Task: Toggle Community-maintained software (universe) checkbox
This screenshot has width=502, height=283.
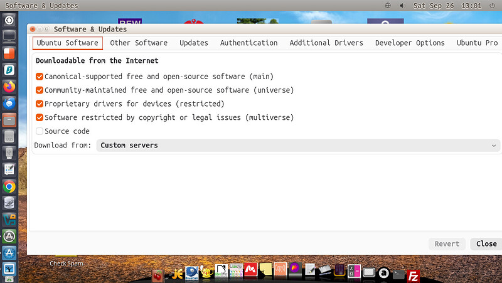Action: 40,90
